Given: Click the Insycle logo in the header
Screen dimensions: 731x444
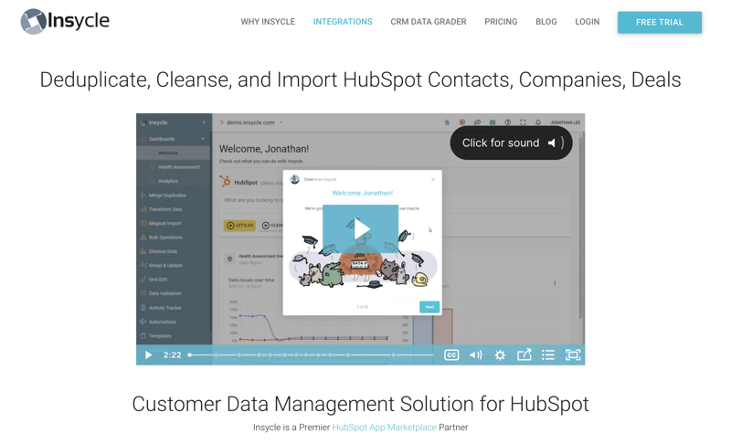Looking at the screenshot, I should [65, 21].
